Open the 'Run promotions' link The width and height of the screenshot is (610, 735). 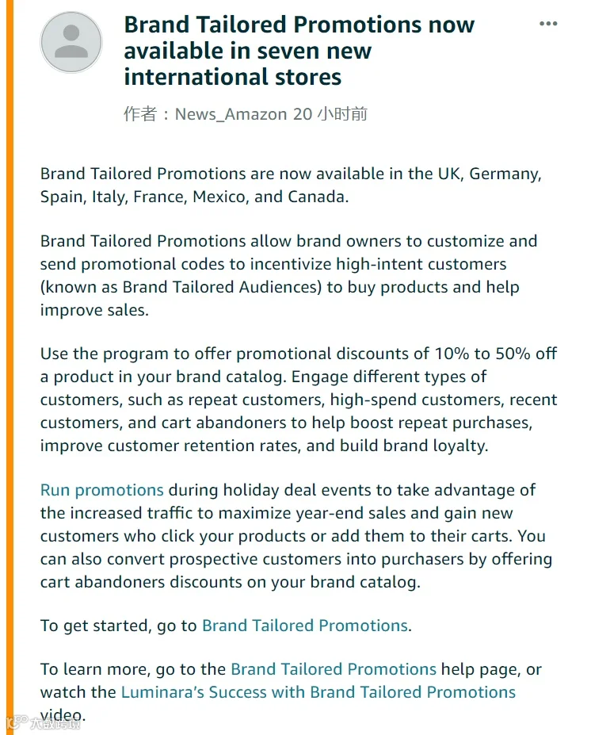101,490
